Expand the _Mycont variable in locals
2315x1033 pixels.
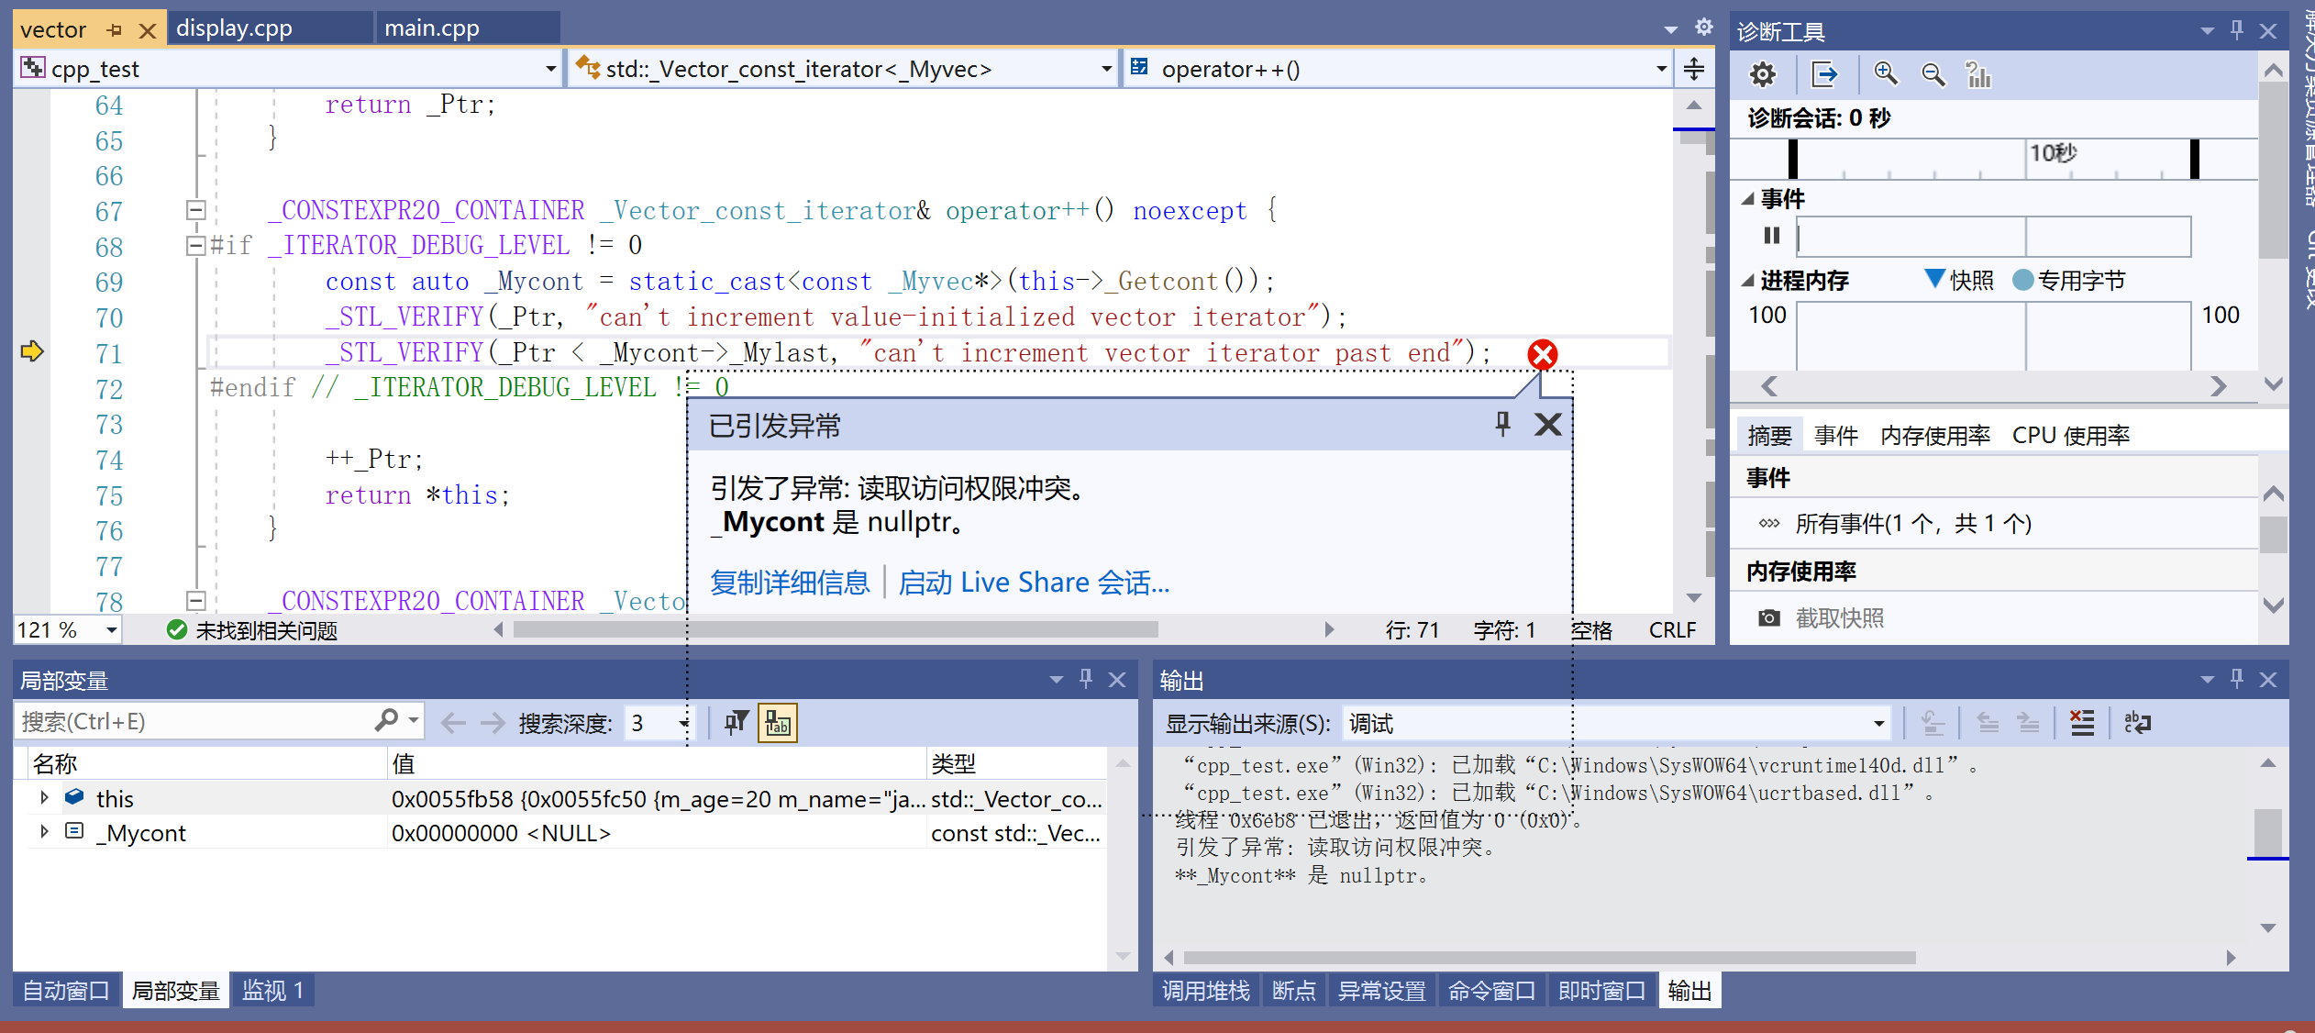tap(43, 832)
